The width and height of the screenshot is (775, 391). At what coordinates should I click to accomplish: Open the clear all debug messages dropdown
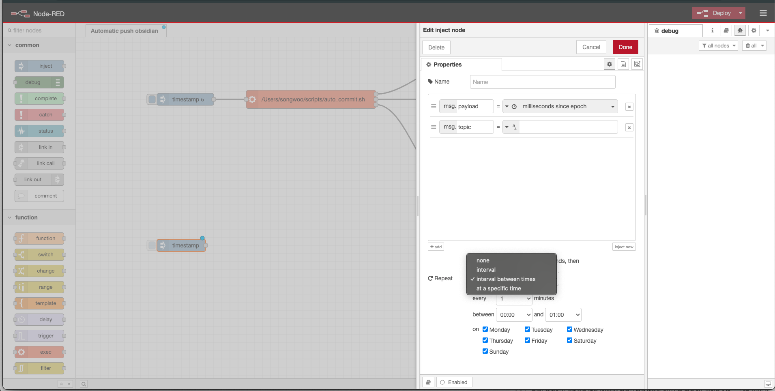[x=754, y=46]
